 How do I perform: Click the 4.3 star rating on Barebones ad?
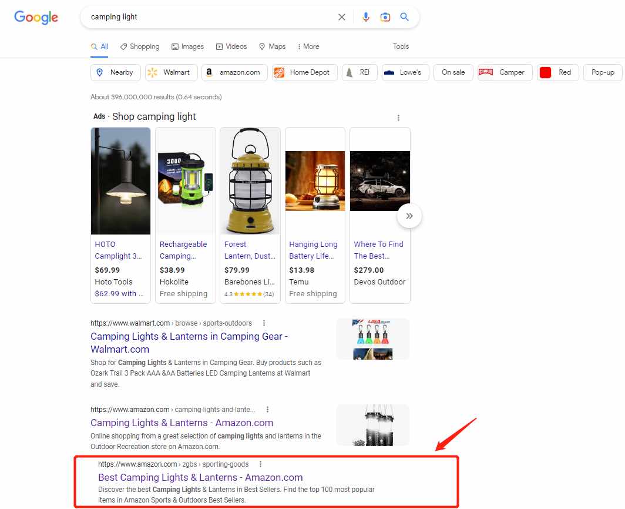click(249, 294)
